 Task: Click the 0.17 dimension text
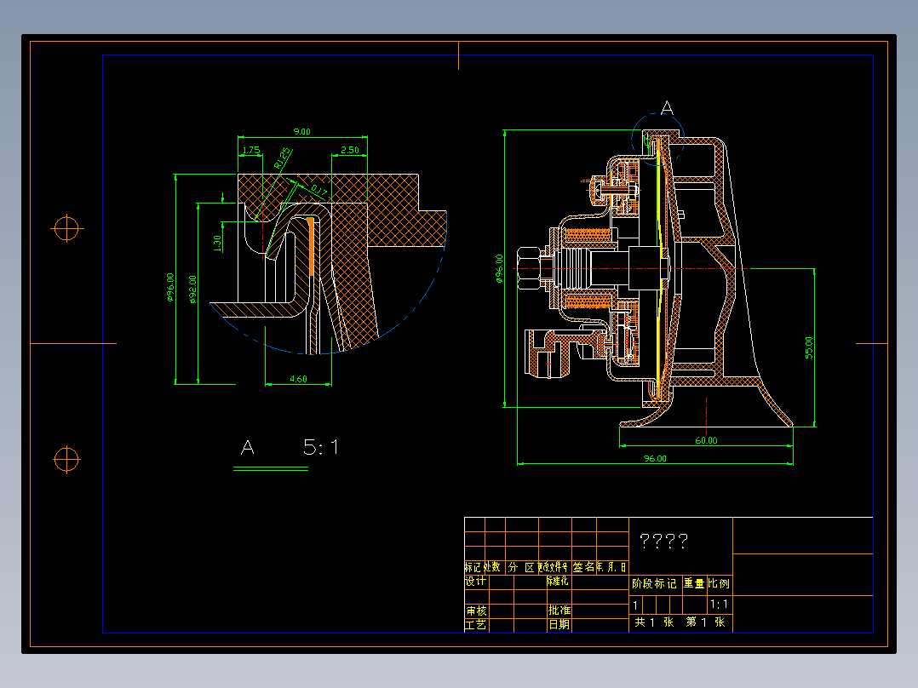[318, 190]
